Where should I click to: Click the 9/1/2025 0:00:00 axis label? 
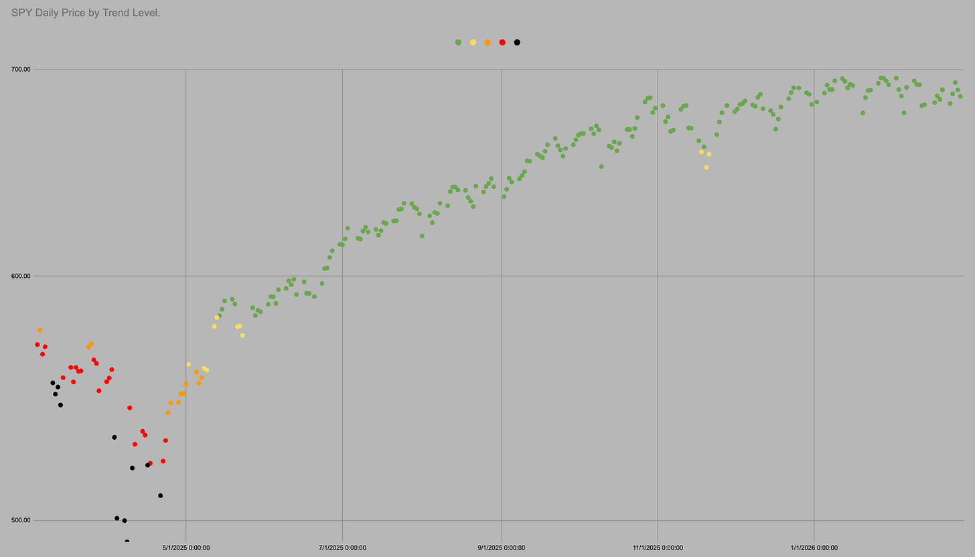coord(502,547)
